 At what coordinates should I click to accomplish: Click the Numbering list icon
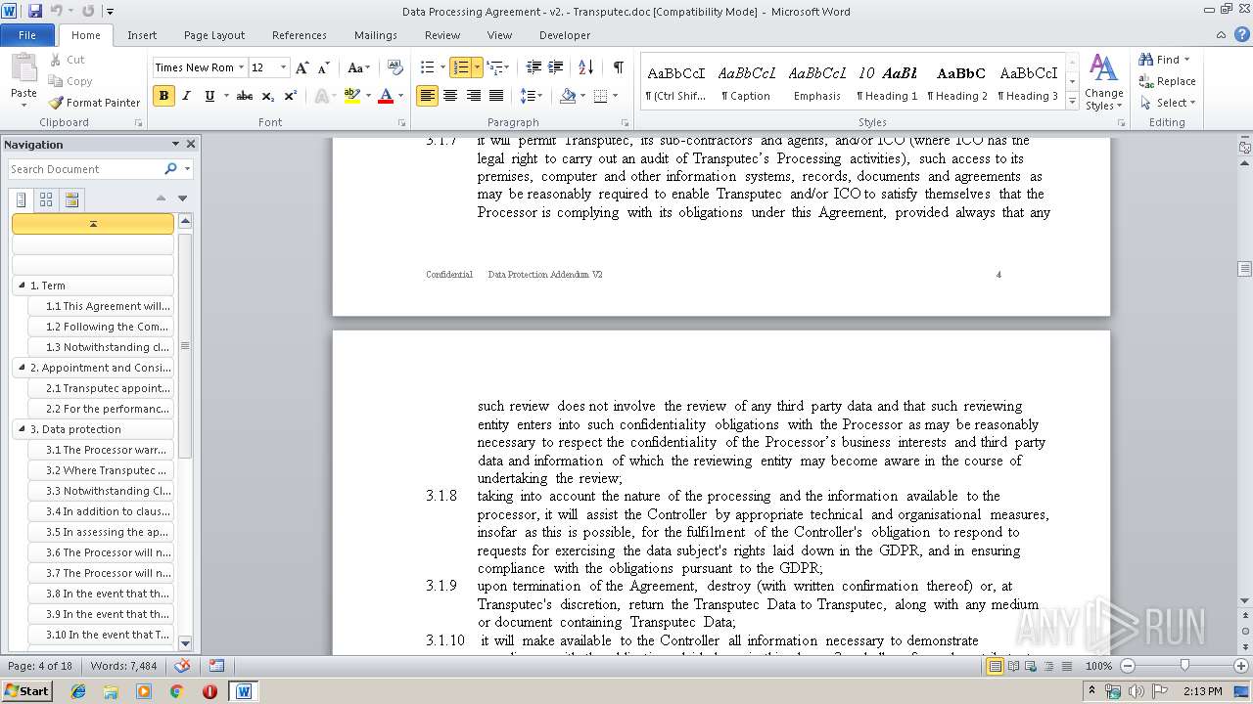[x=460, y=67]
